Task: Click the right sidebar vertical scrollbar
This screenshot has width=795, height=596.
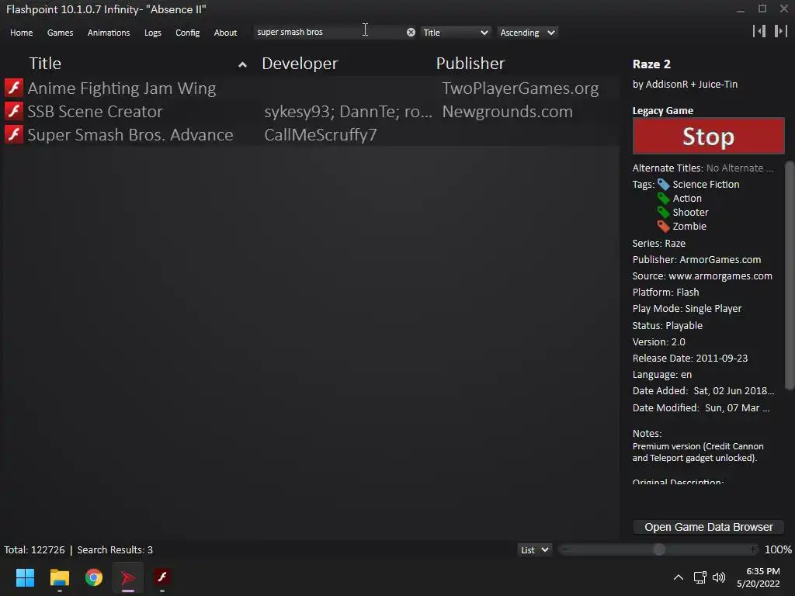Action: [789, 275]
